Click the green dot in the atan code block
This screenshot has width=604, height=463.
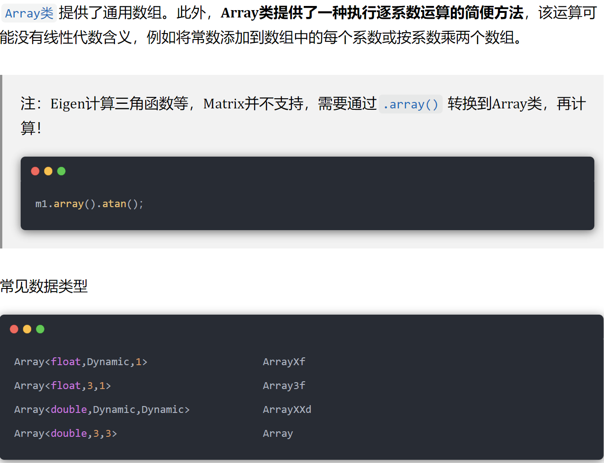click(x=61, y=171)
